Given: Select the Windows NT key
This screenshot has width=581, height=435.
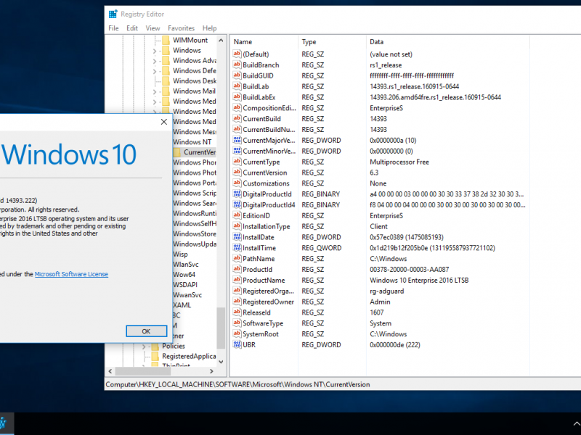Looking at the screenshot, I should pyautogui.click(x=192, y=142).
